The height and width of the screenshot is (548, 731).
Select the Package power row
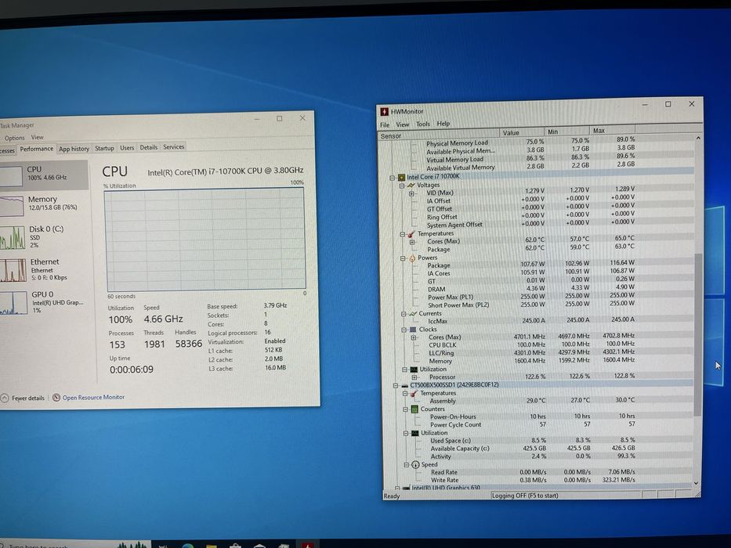537,265
